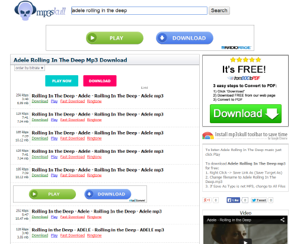Click the Chrome mp3skull toolbar install icon
The image size is (297, 244).
pos(208,136)
